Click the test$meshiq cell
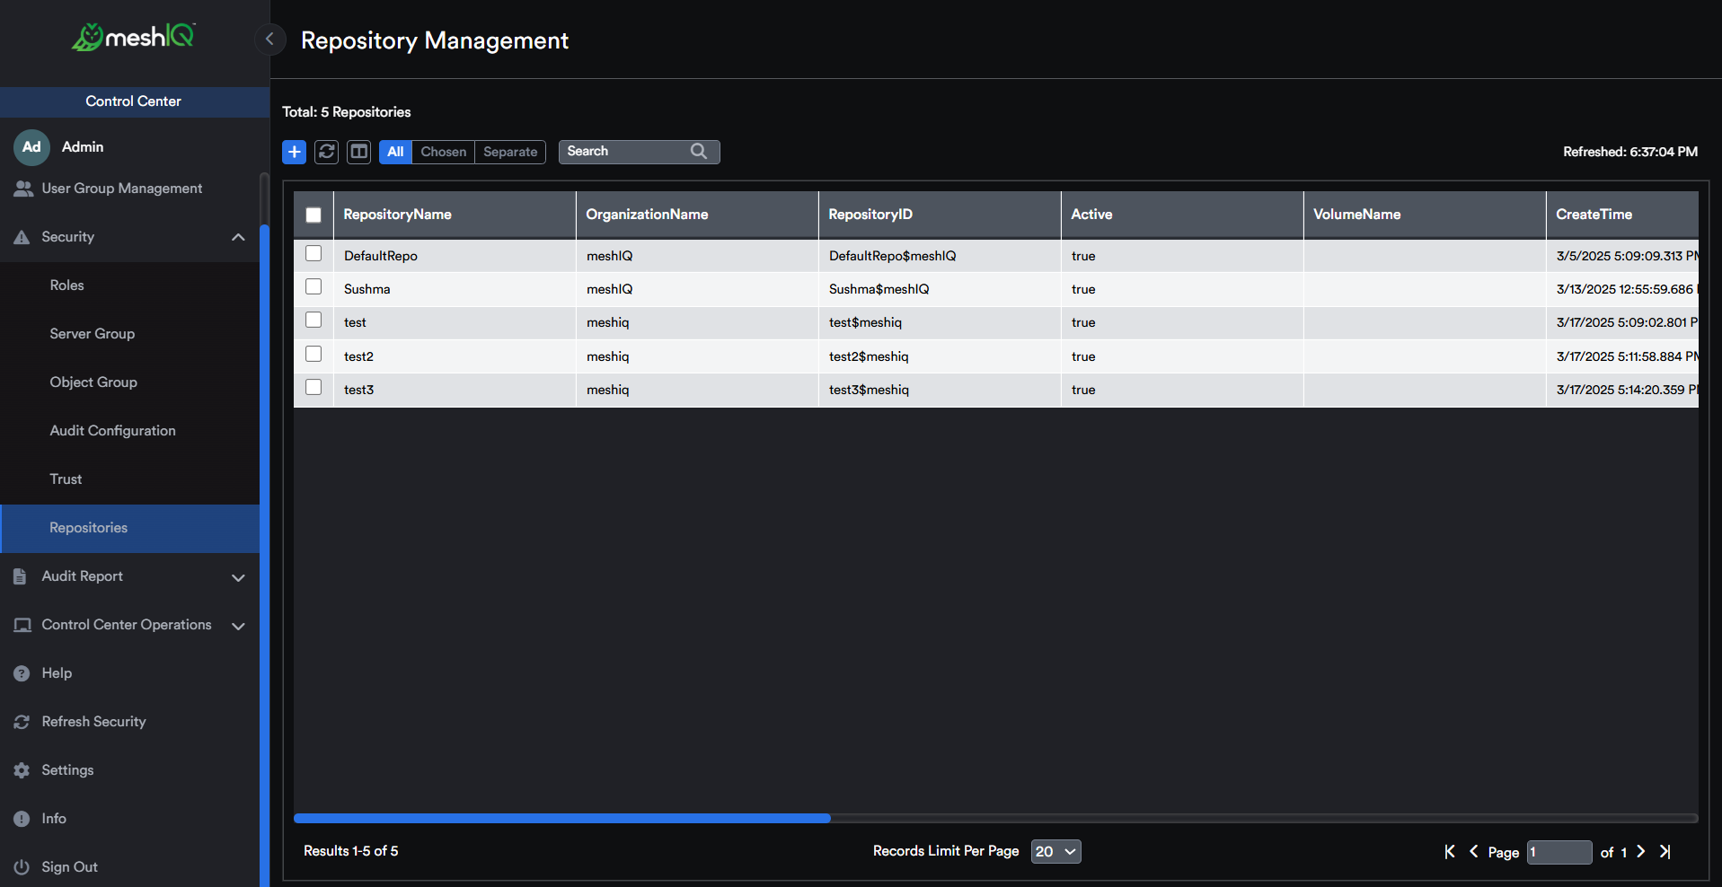This screenshot has width=1722, height=887. pos(940,322)
